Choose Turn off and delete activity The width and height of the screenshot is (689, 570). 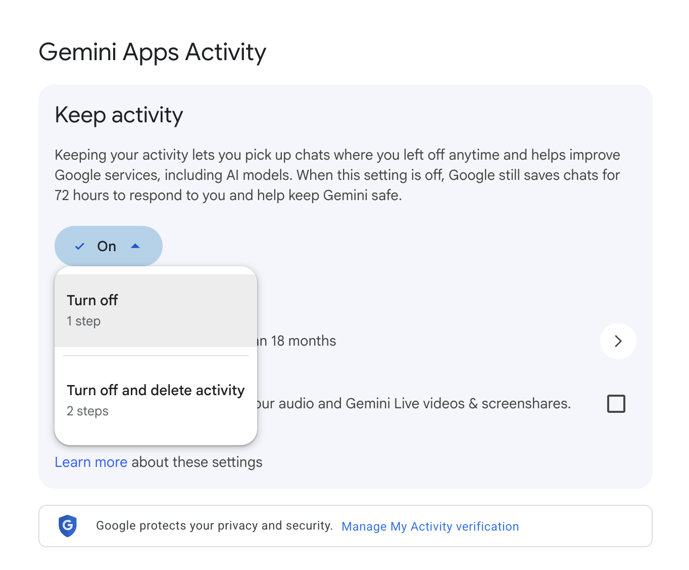(156, 400)
